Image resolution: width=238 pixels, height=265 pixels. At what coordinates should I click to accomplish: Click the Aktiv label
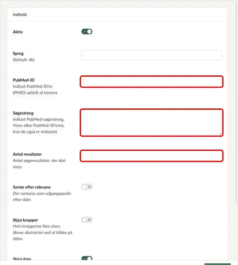click(18, 32)
